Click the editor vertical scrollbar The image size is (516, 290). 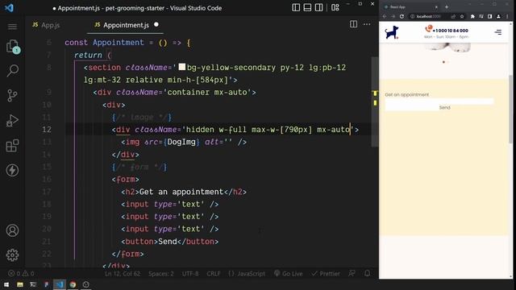pos(375,102)
